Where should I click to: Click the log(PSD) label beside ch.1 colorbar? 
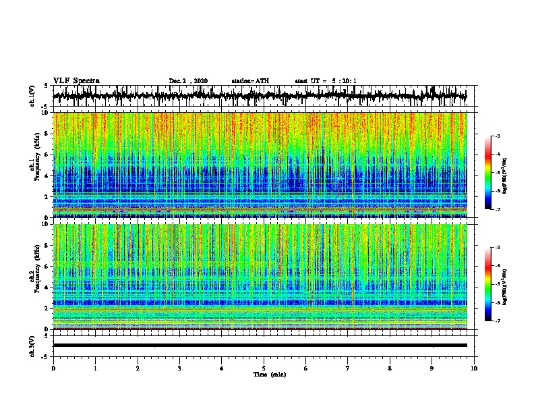coord(505,175)
